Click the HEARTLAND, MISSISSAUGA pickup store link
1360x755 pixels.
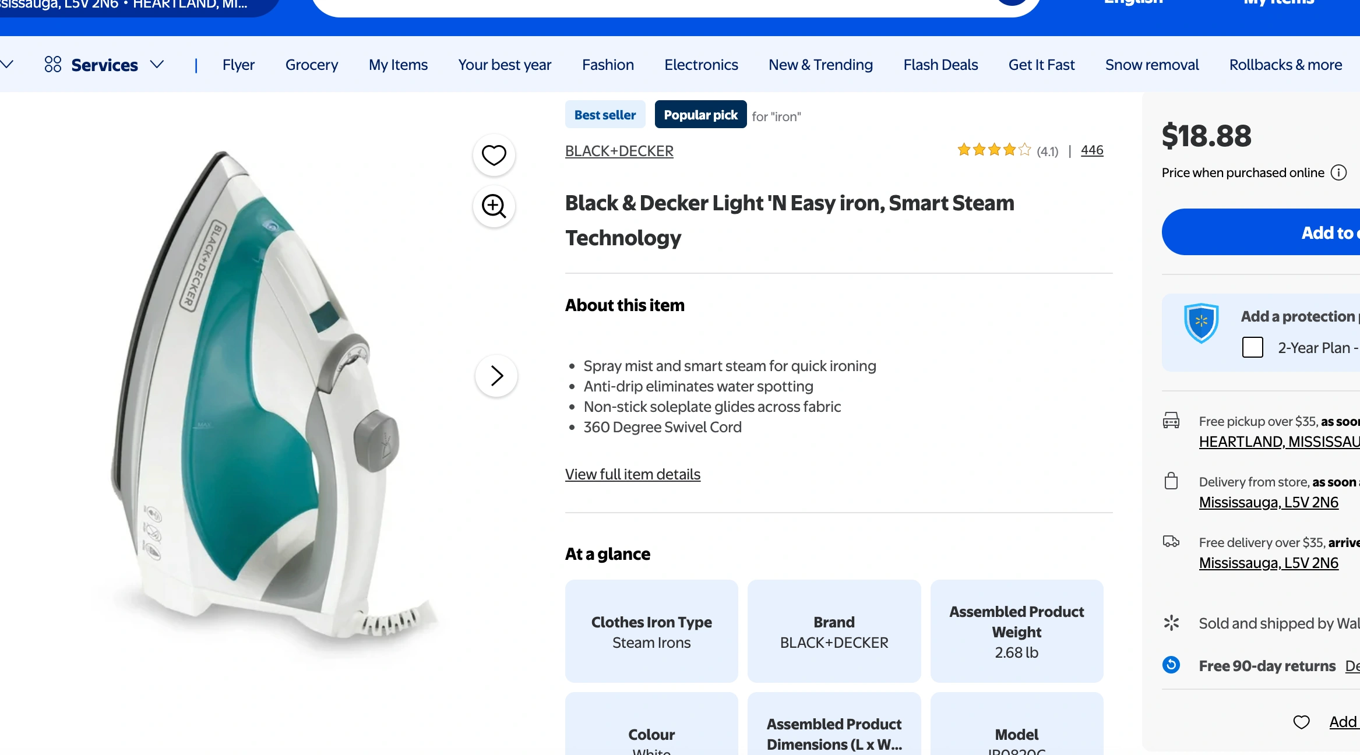point(1279,442)
